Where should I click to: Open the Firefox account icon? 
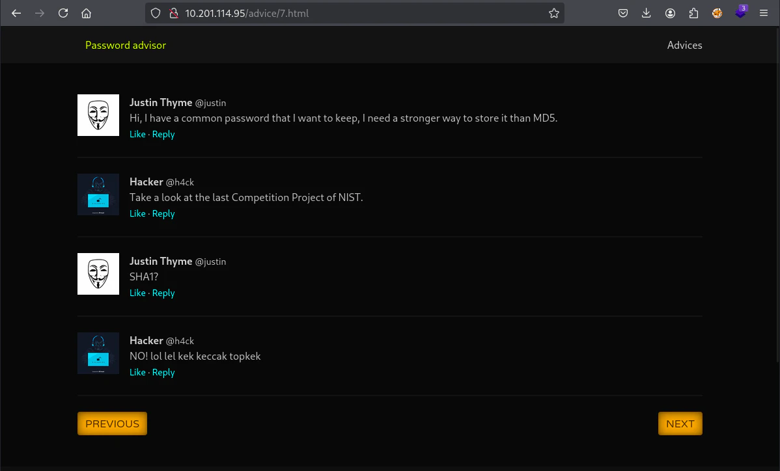(670, 14)
